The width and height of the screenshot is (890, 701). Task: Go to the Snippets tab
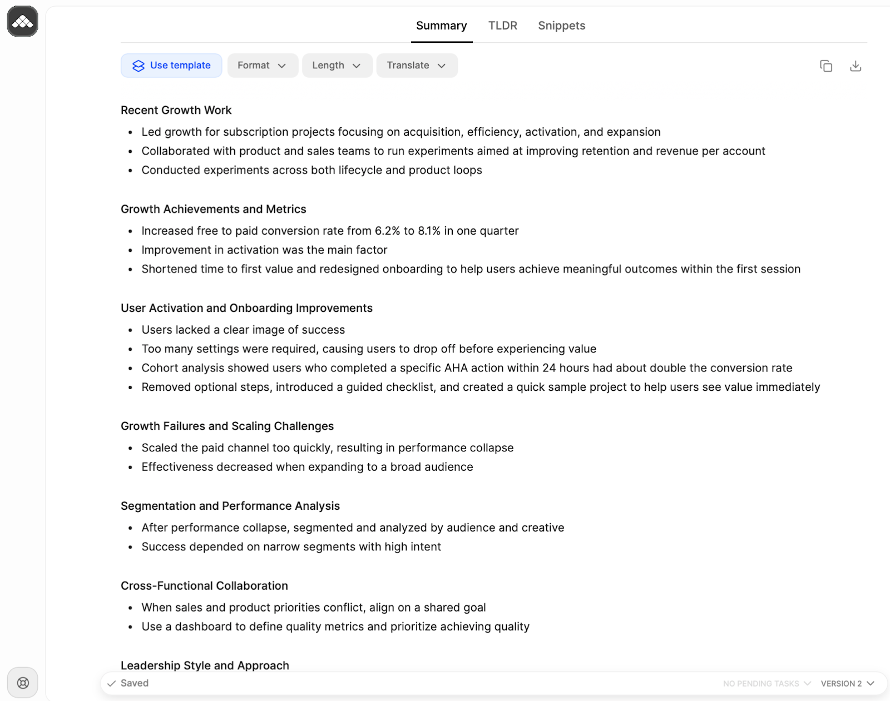pyautogui.click(x=561, y=26)
